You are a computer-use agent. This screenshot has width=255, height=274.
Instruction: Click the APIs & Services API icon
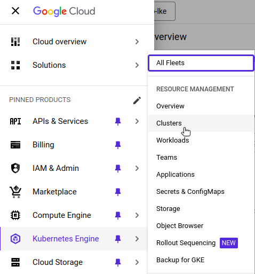tap(15, 121)
